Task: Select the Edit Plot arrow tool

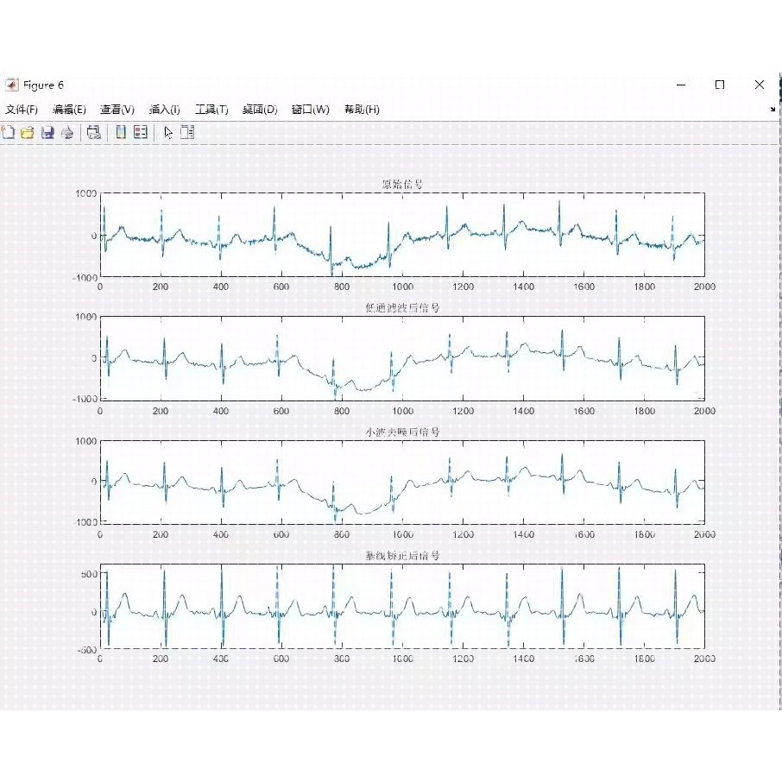Action: point(168,133)
